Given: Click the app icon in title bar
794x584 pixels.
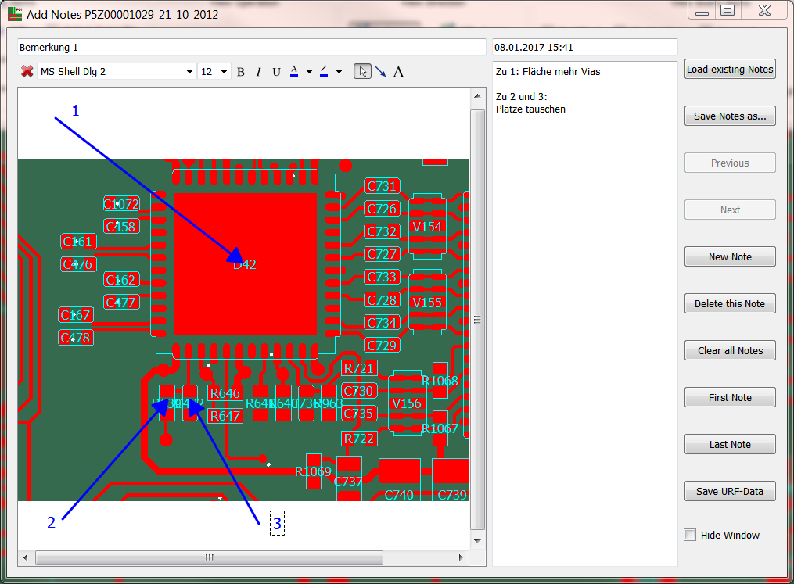Looking at the screenshot, I should [15, 14].
